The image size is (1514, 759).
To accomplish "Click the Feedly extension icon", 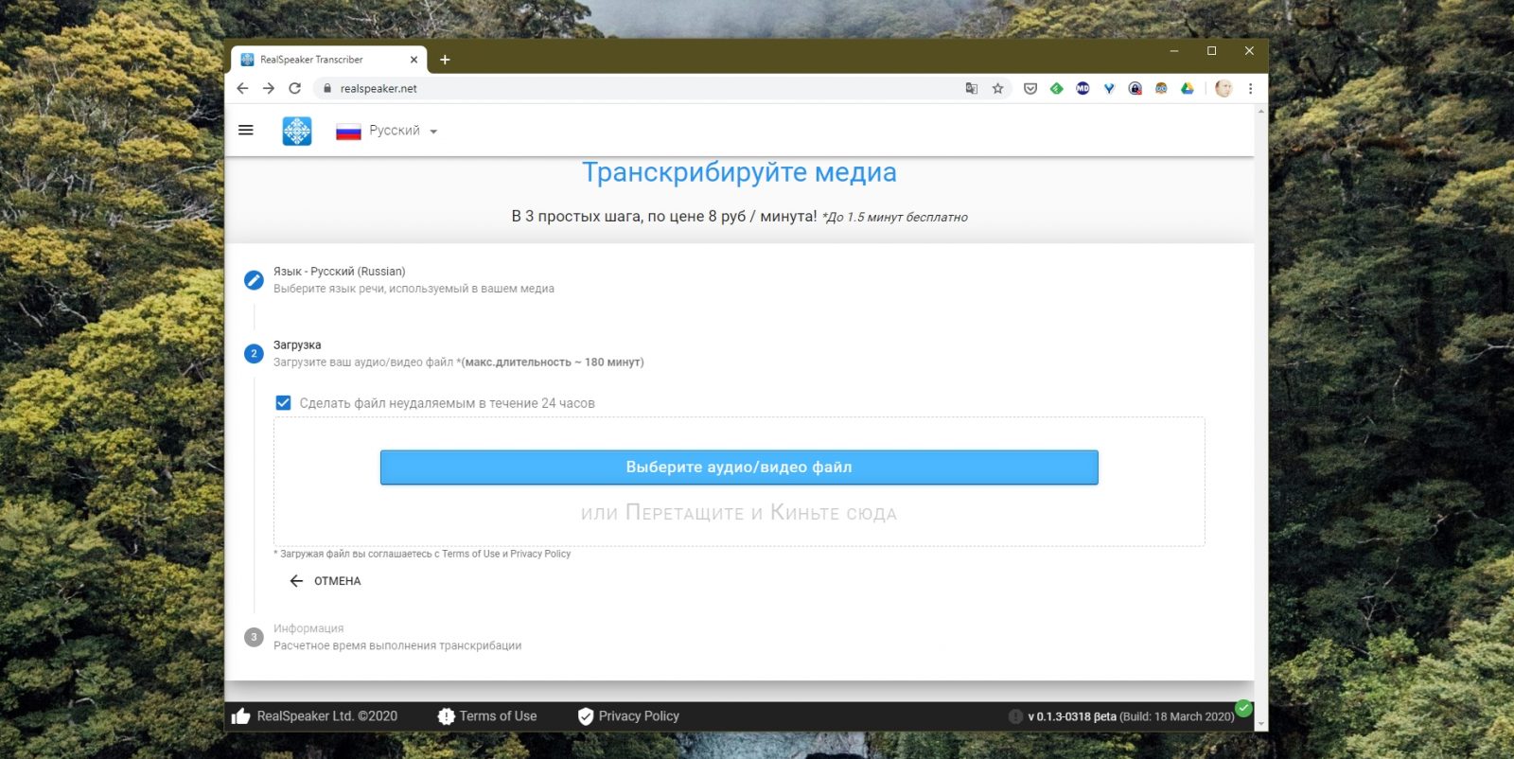I will [1057, 88].
